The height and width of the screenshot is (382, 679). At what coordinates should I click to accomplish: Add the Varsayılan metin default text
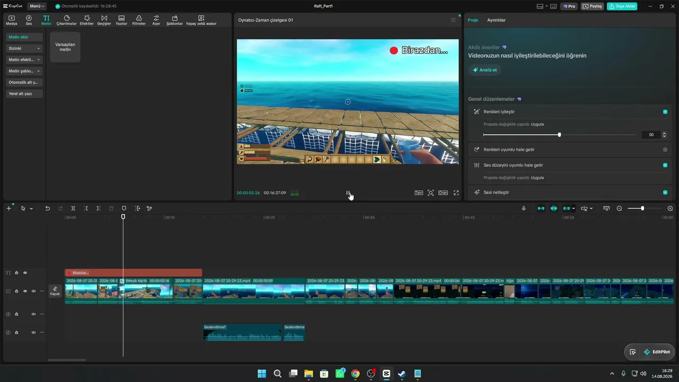(65, 47)
